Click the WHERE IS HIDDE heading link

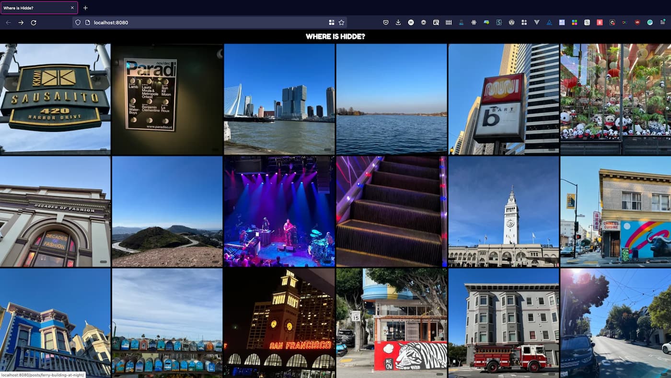pyautogui.click(x=335, y=36)
